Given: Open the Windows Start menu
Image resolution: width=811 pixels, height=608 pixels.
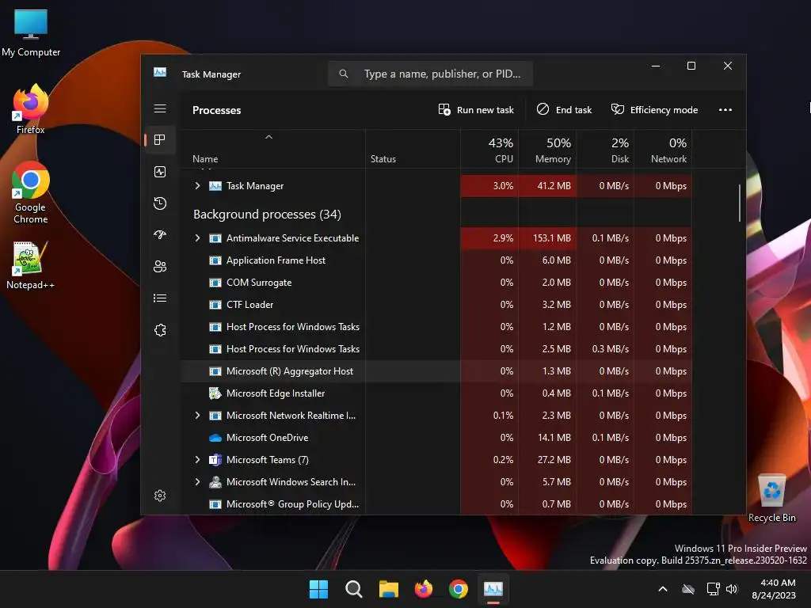Looking at the screenshot, I should [x=318, y=589].
